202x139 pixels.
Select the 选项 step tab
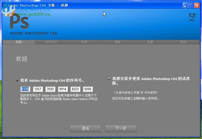84,42
